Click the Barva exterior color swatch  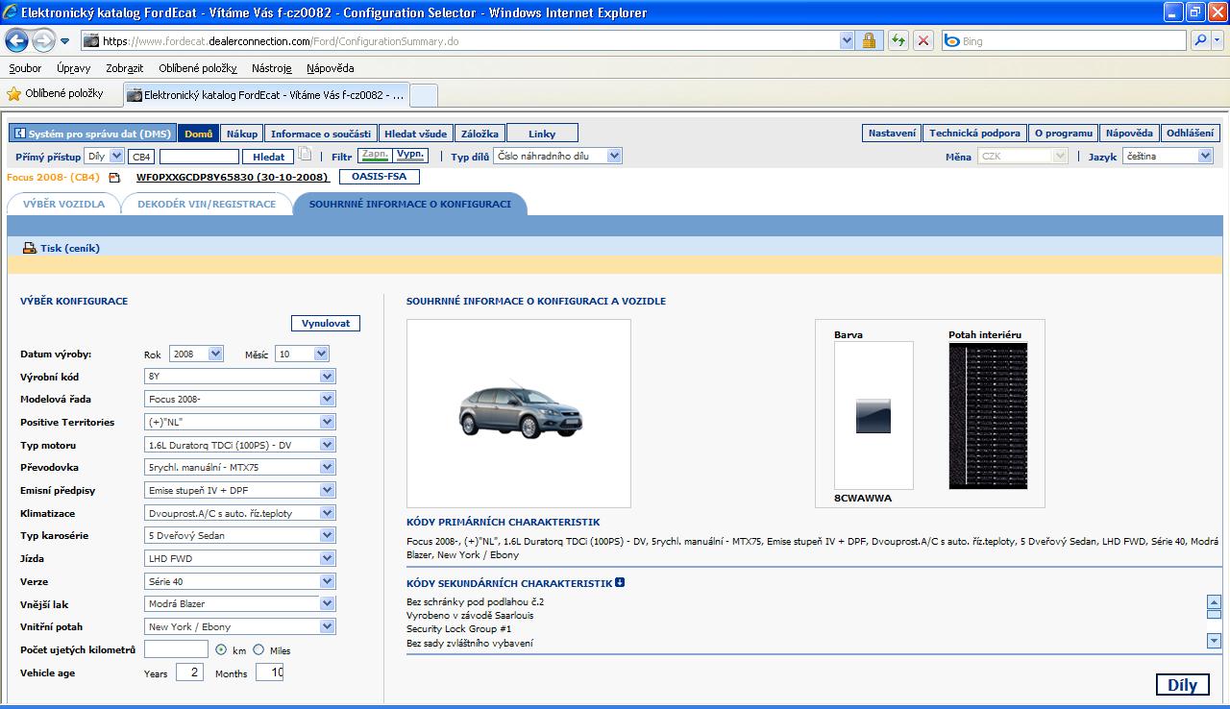click(873, 416)
